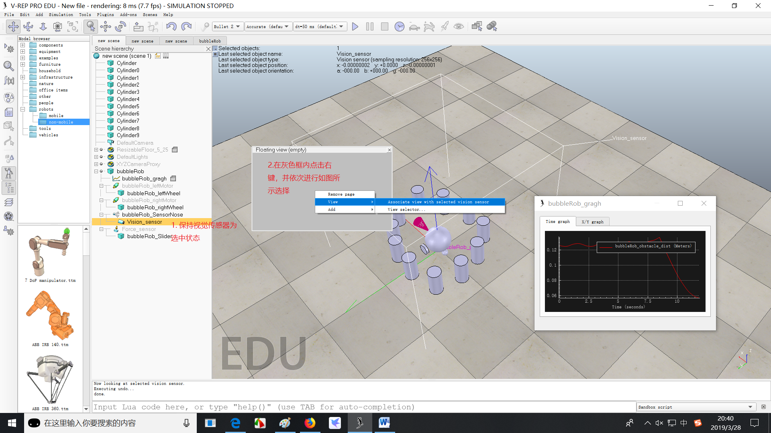Toggle threaded rendering rocket icon
This screenshot has height=433, width=771.
444,26
